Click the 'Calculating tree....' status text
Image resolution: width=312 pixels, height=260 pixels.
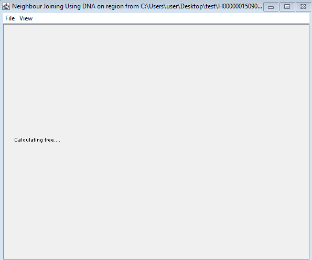pyautogui.click(x=37, y=140)
